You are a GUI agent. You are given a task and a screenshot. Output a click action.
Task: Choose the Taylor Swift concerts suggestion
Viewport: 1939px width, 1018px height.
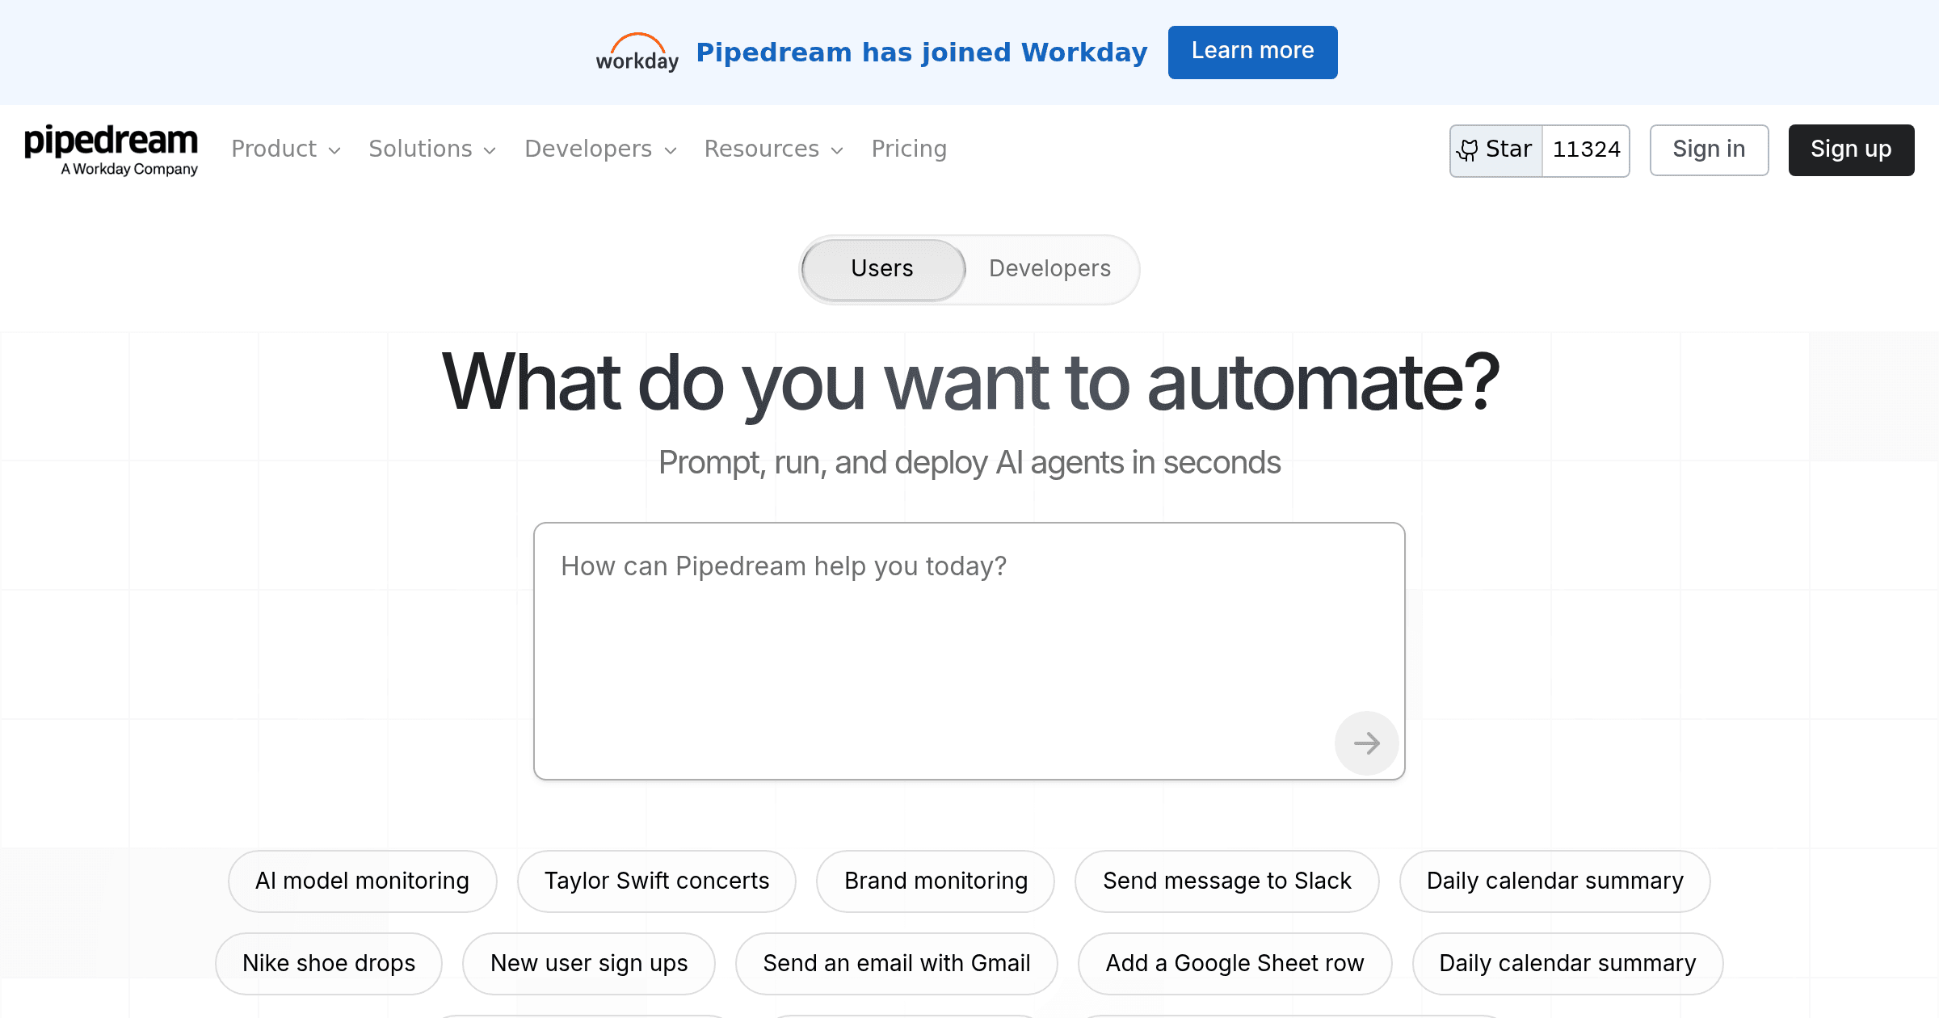pyautogui.click(x=657, y=881)
